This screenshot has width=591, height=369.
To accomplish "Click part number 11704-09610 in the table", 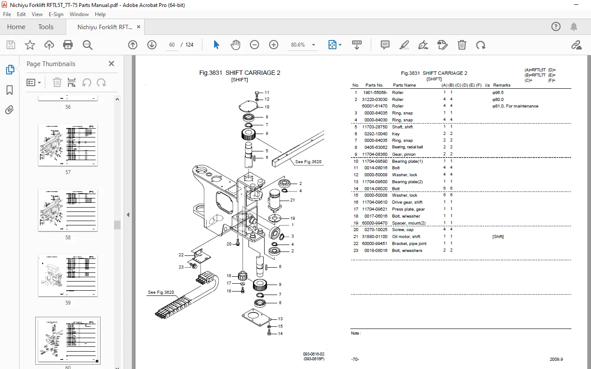I will 375,202.
